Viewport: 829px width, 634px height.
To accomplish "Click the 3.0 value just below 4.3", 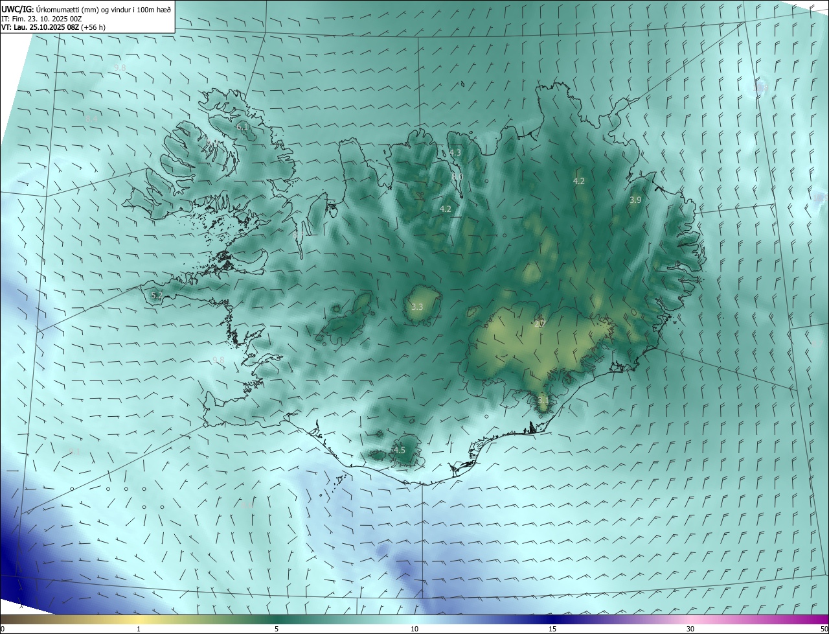I will coord(457,177).
